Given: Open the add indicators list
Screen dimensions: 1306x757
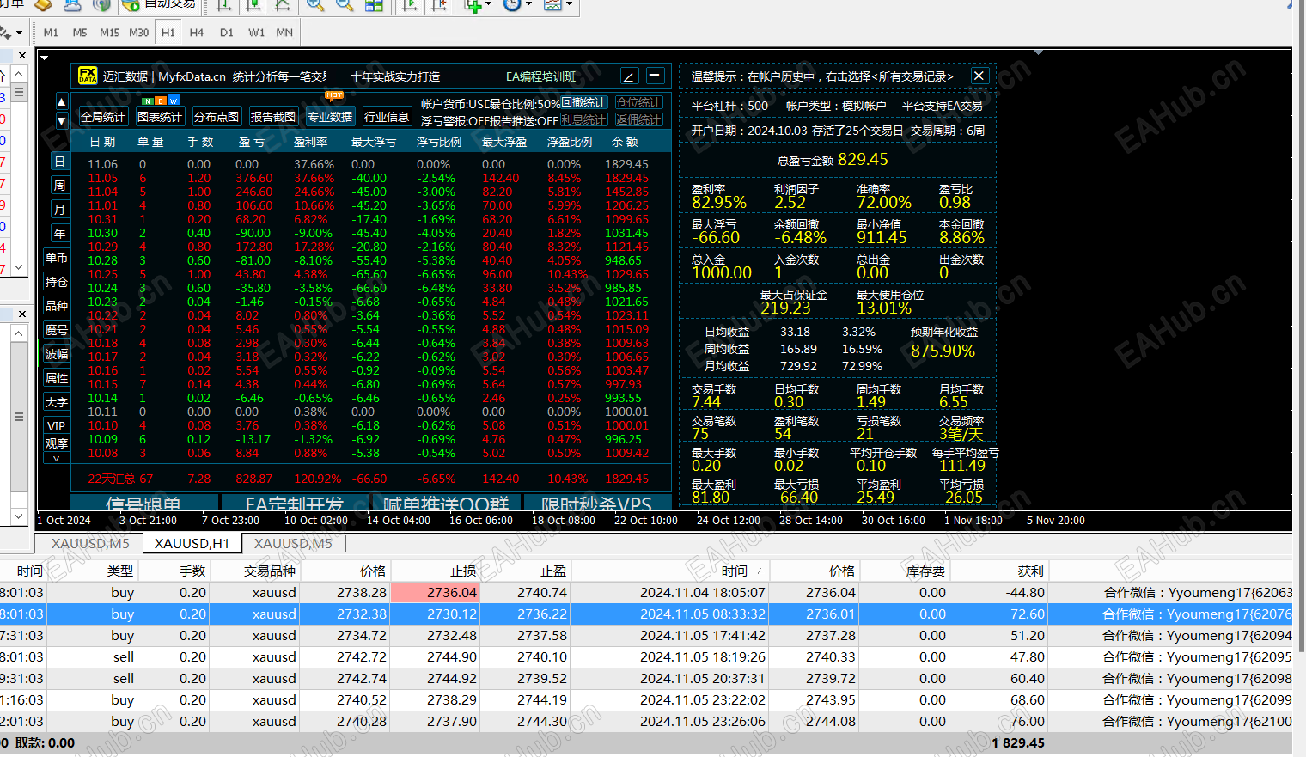Looking at the screenshot, I should pos(473,5).
